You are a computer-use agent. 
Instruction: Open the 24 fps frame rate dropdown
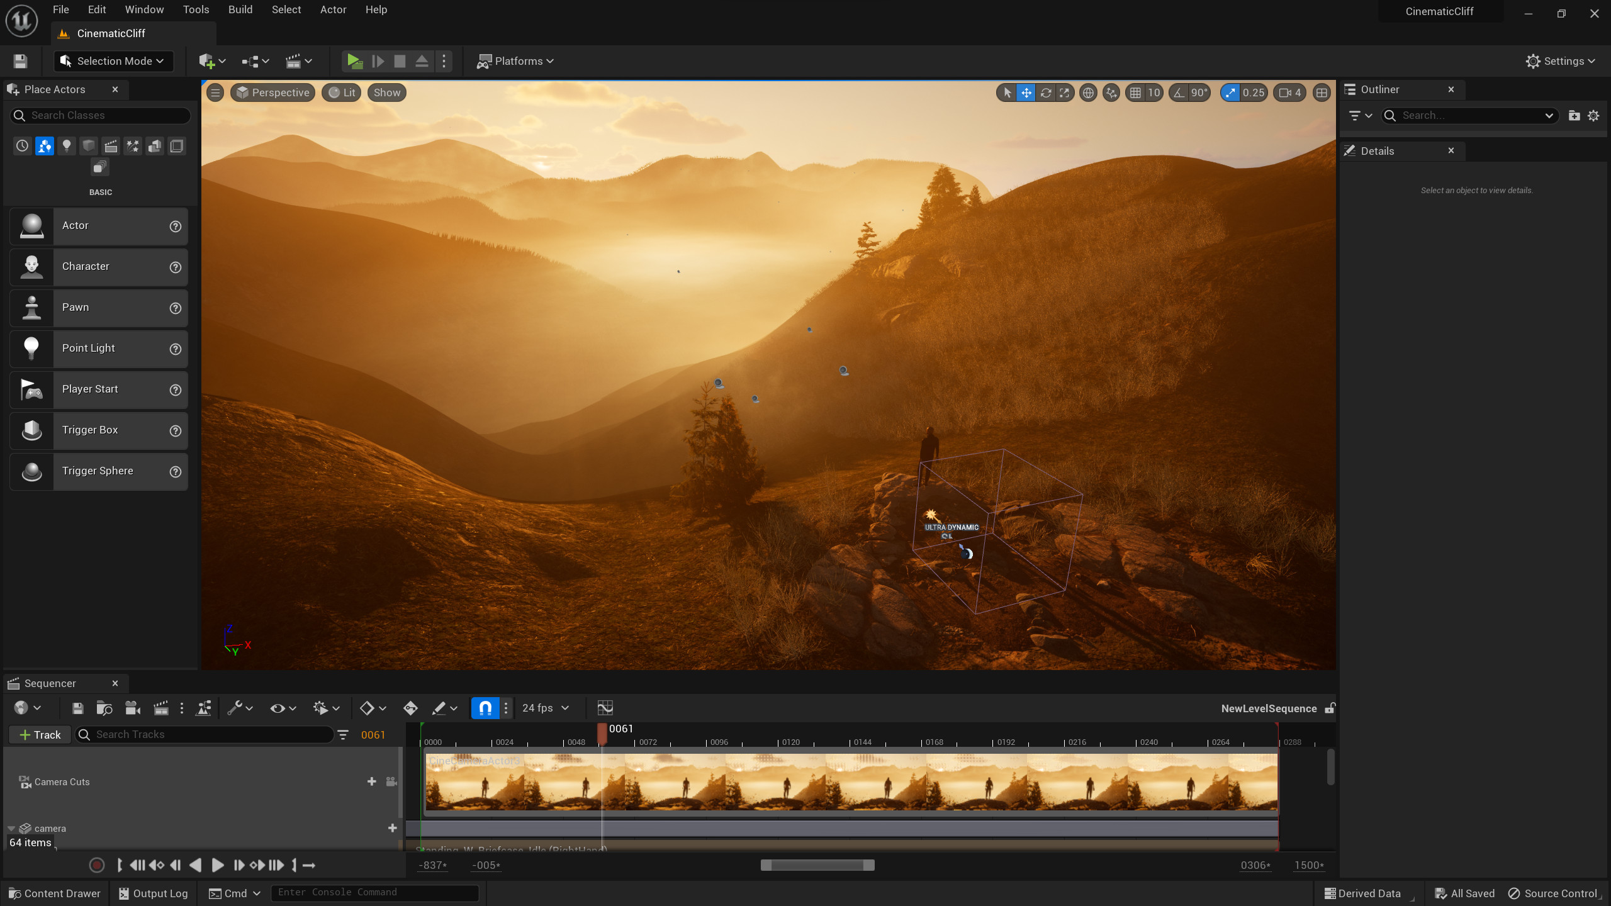click(x=545, y=708)
